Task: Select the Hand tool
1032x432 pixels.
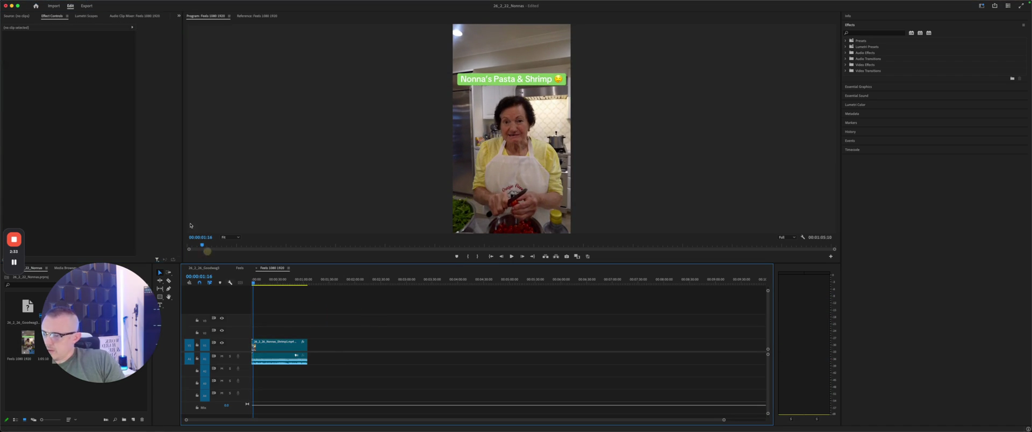Action: click(169, 297)
